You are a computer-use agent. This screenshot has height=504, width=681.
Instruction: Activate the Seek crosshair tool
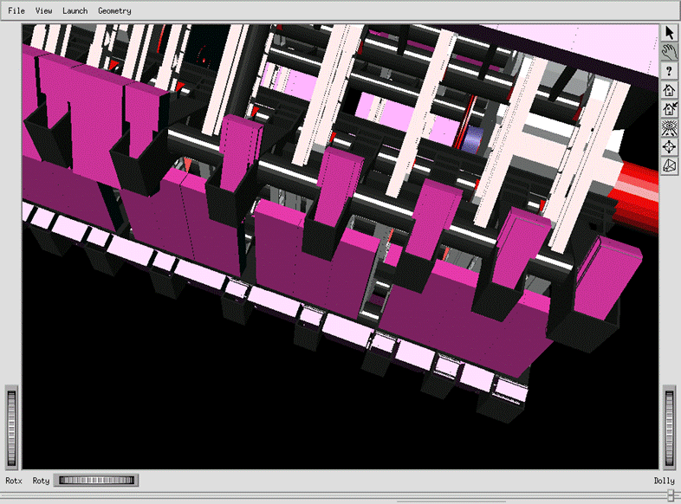670,147
